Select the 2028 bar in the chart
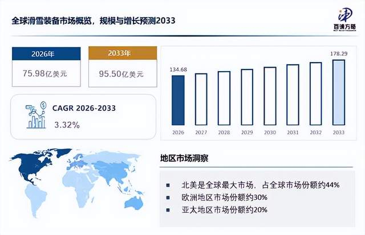Viewport: 365px width, 235px height. 224,98
